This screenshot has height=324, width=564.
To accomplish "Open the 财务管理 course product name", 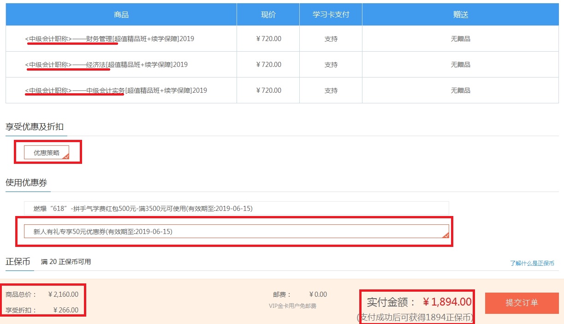I will click(x=109, y=39).
